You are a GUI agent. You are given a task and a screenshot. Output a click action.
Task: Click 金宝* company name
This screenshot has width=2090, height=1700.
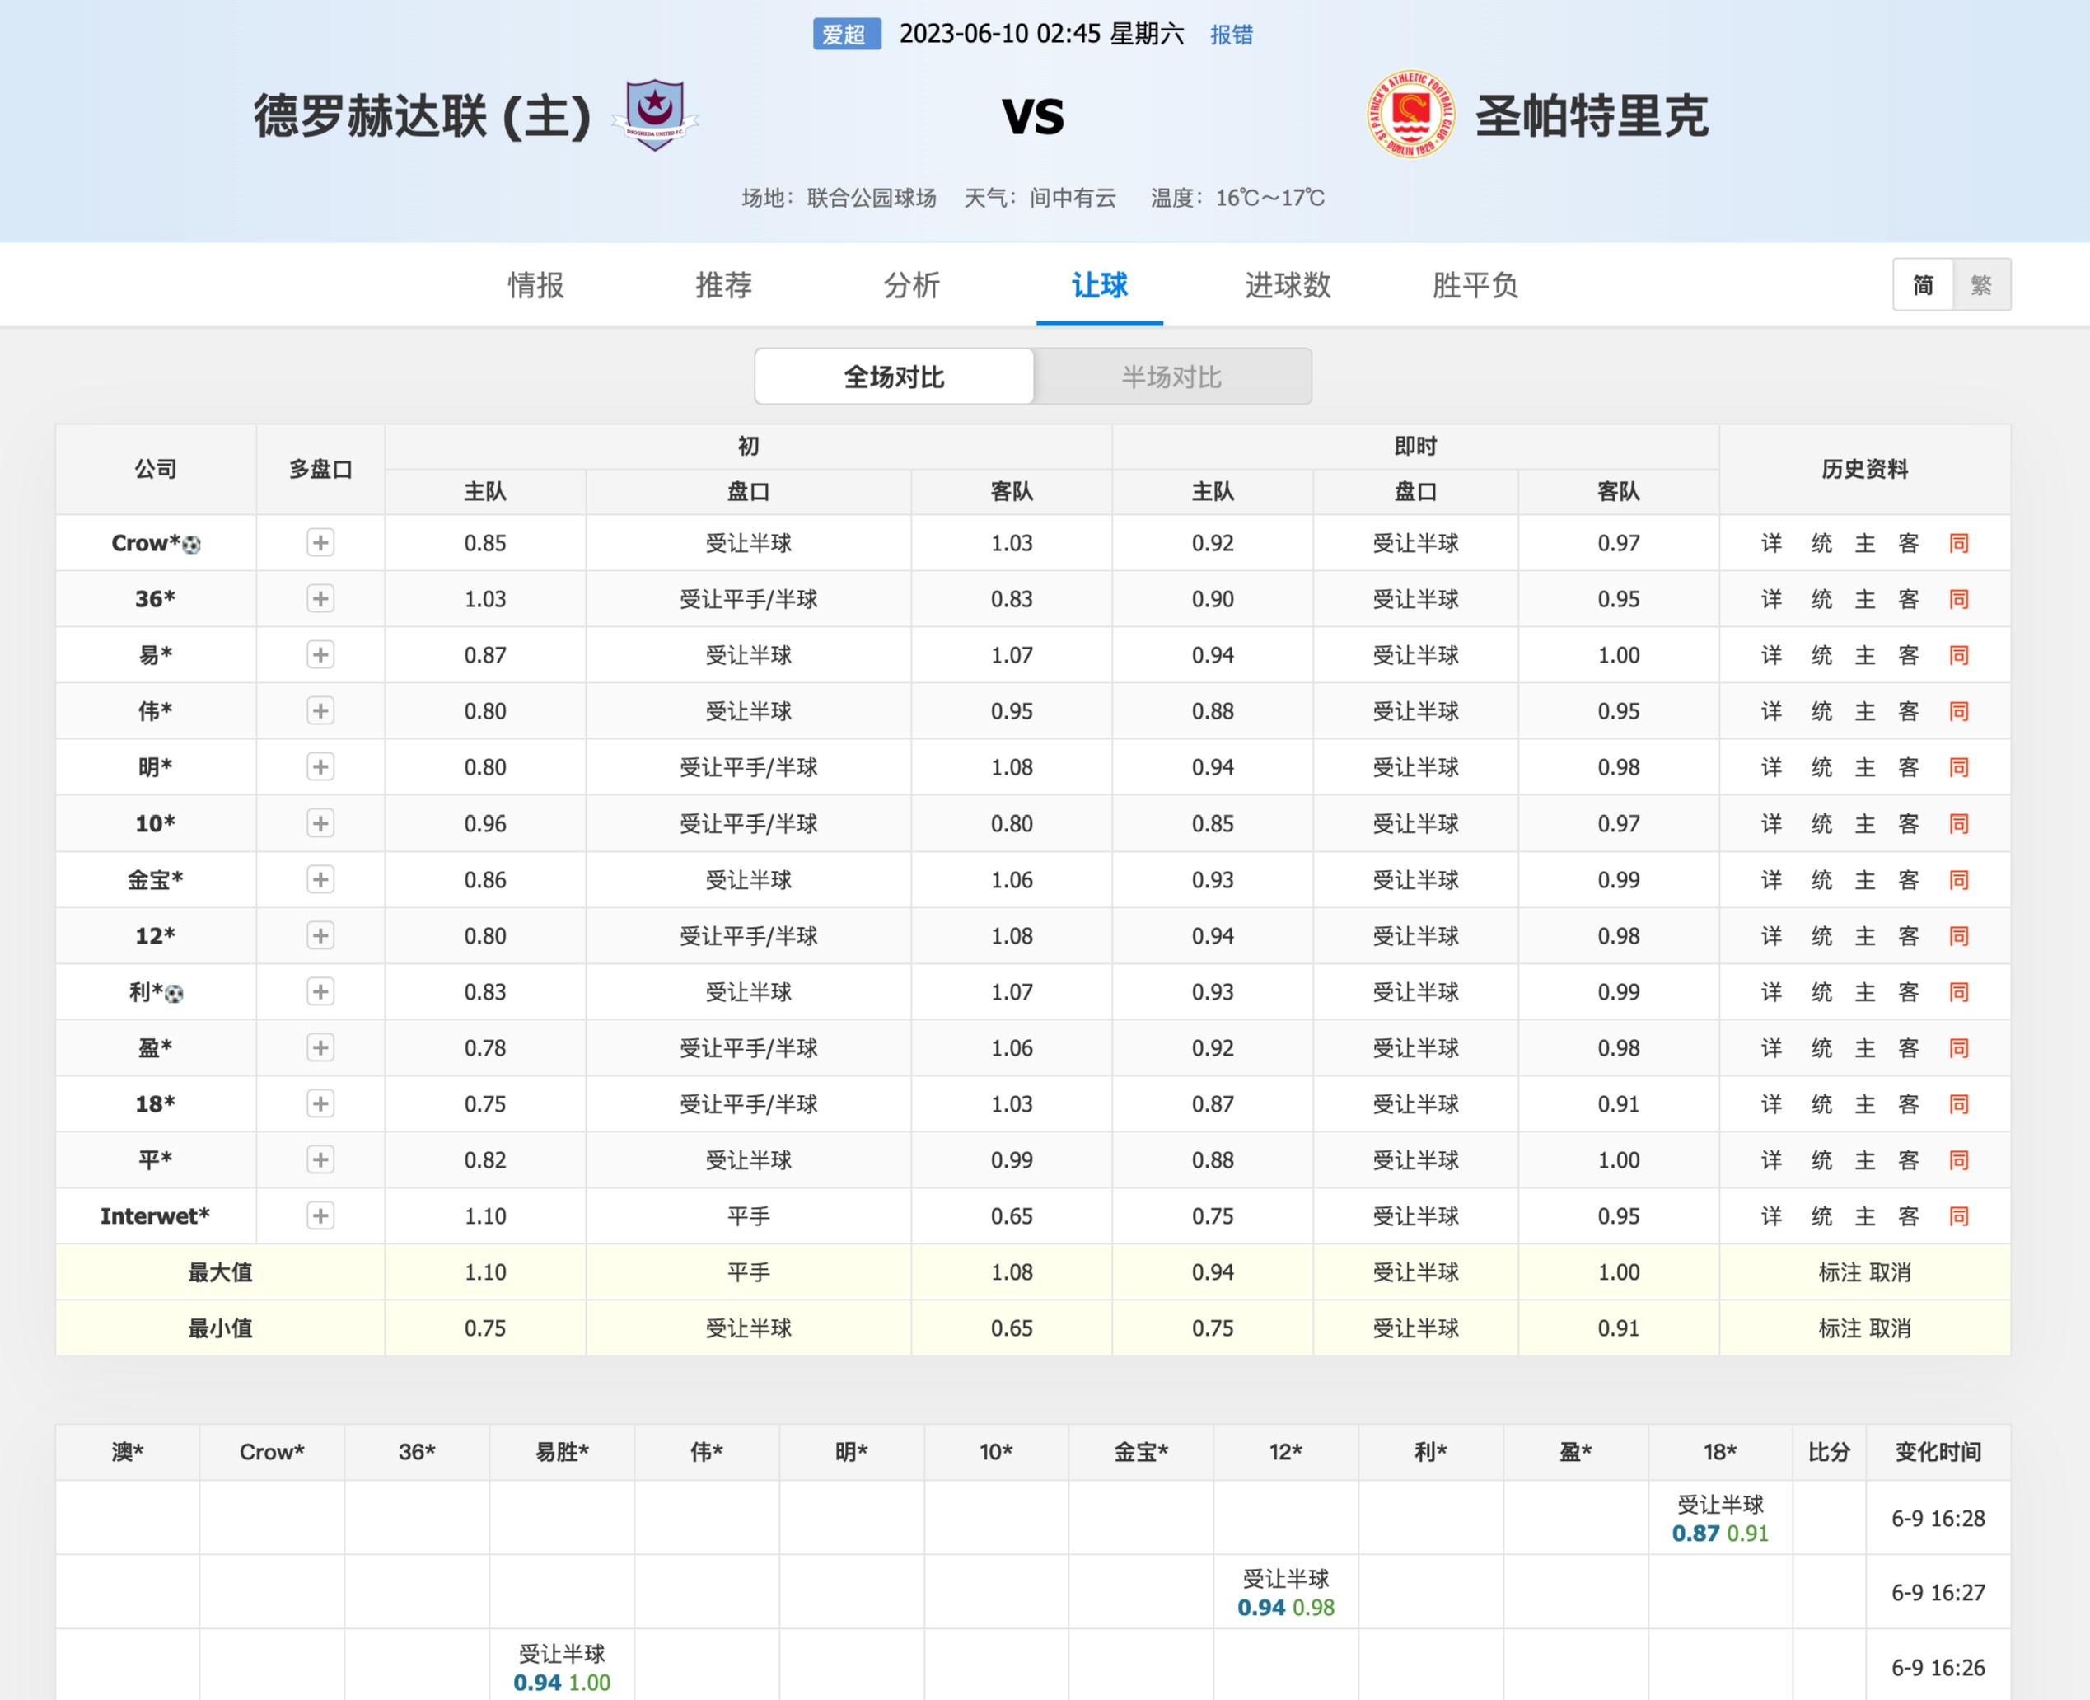[x=155, y=879]
